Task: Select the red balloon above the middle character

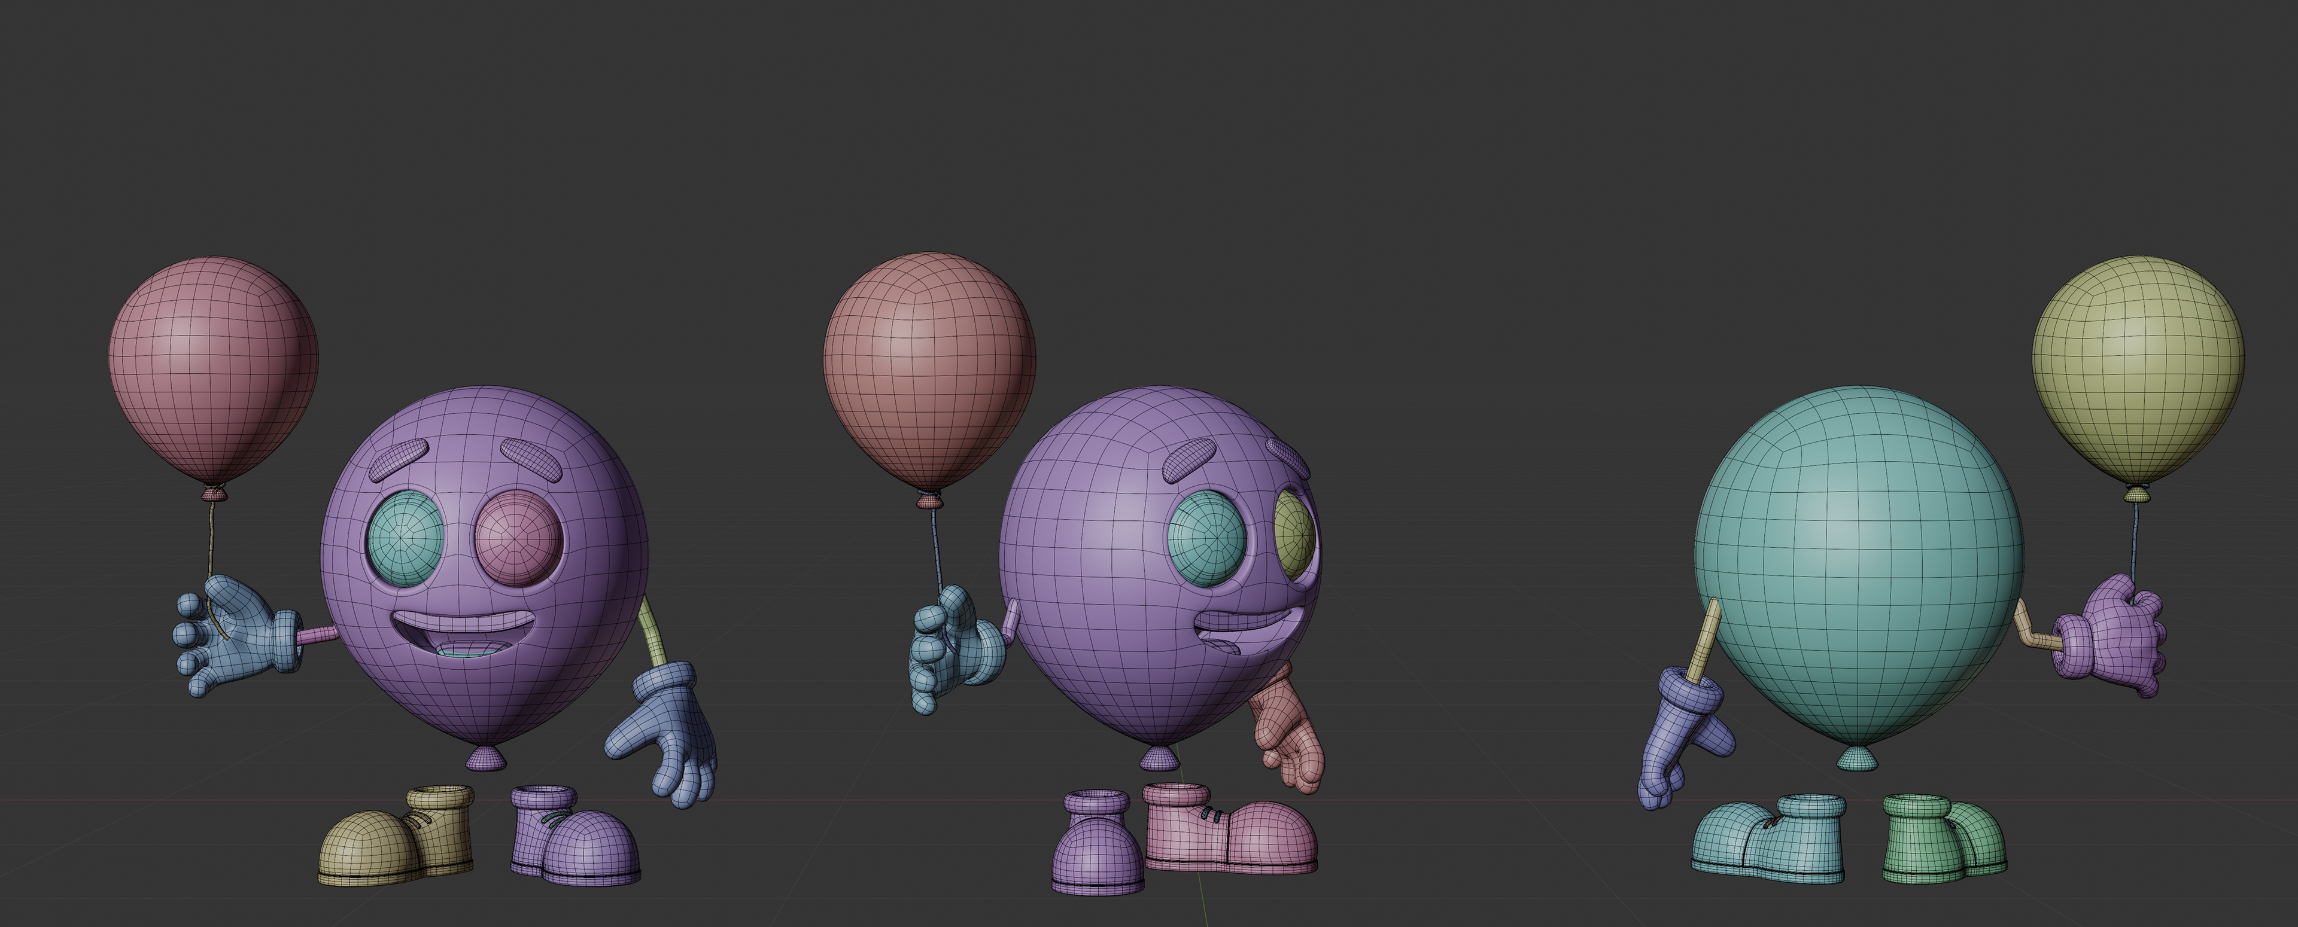Action: tap(929, 365)
